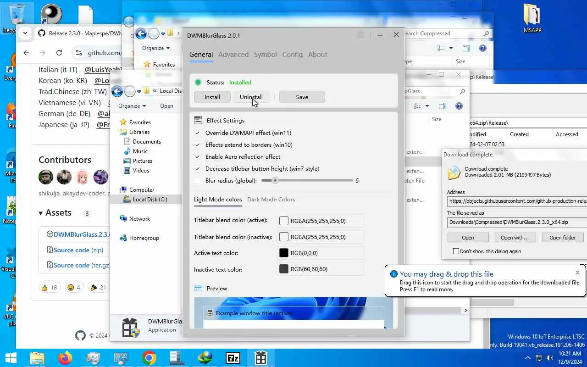The image size is (587, 367).
Task: Close the drag & drop tooltip
Action: (577, 272)
